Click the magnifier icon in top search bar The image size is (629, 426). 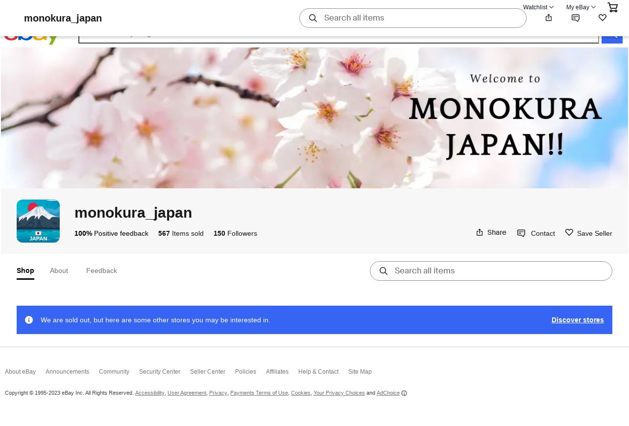pos(313,18)
